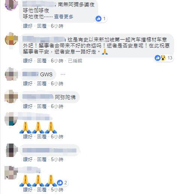Viewport: 182px width, 194px height.
Task: Open edit history via 已編輯 link
Action: pyautogui.click(x=75, y=61)
